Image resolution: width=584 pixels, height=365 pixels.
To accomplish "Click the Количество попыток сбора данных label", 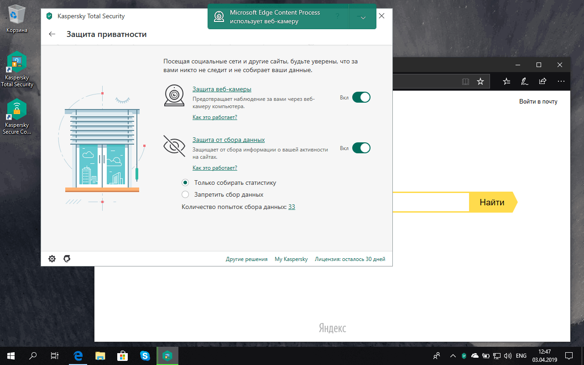I will pos(234,207).
